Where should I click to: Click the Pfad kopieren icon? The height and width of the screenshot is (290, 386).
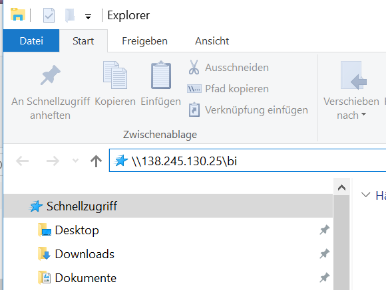194,89
